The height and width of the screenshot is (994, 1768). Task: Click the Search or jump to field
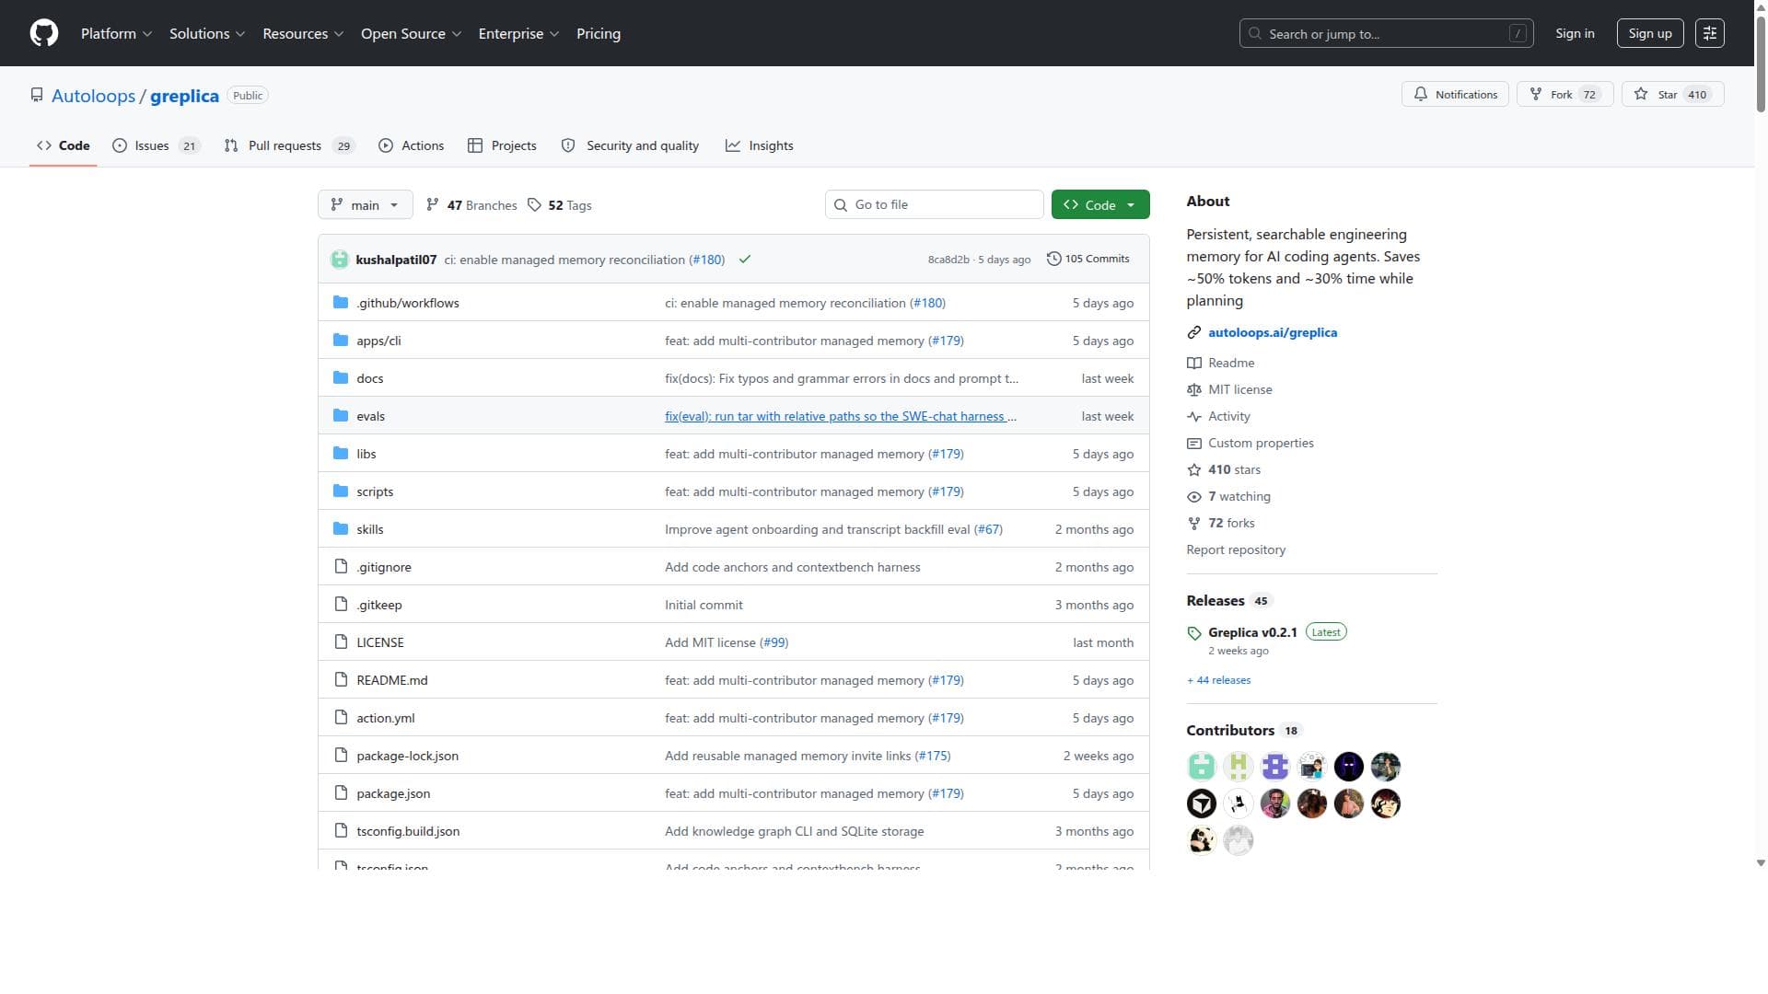tap(1386, 33)
